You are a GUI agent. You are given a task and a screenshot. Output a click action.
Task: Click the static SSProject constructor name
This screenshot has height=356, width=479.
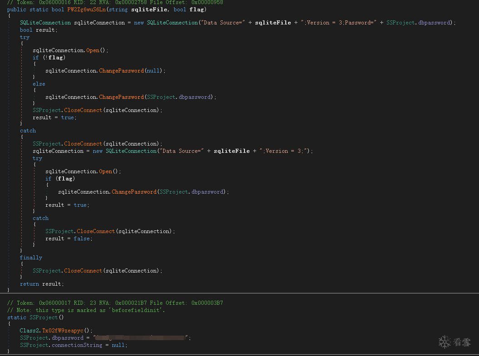(45, 317)
